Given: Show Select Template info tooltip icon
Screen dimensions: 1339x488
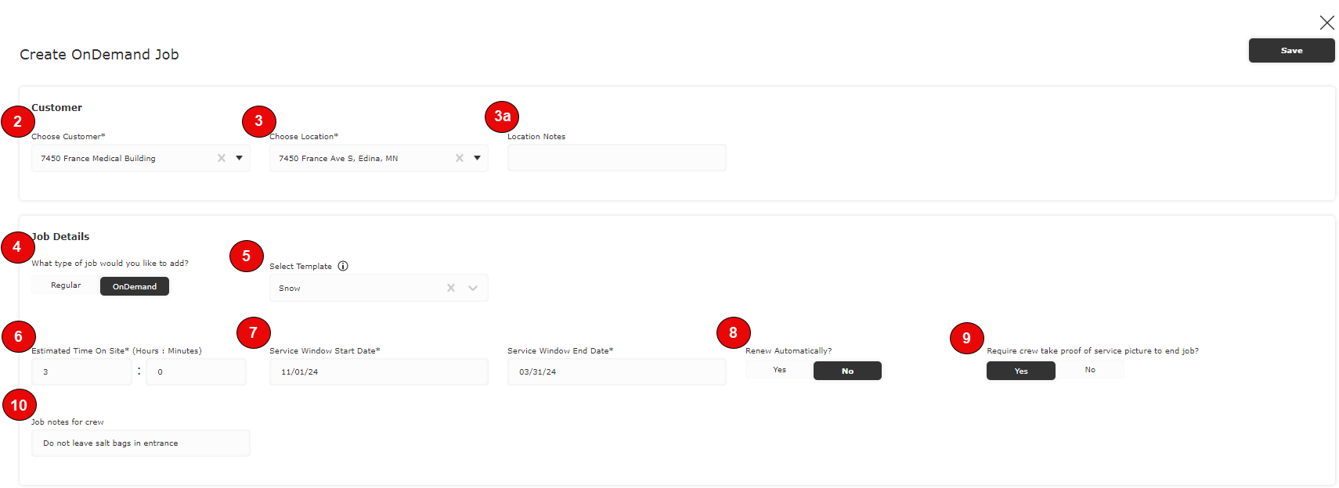Looking at the screenshot, I should [343, 266].
